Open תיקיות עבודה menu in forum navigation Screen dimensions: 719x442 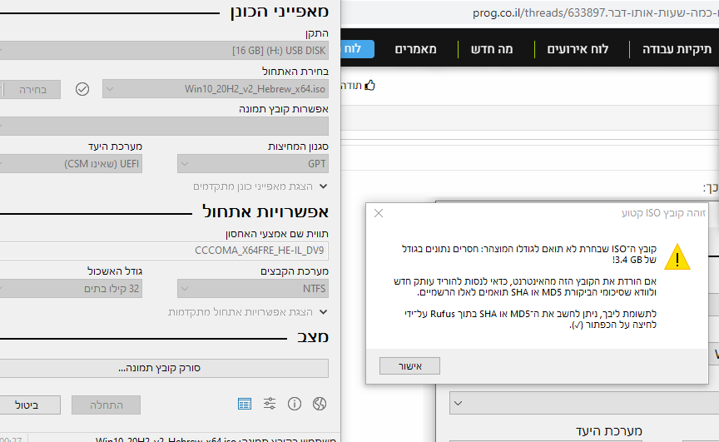click(677, 49)
